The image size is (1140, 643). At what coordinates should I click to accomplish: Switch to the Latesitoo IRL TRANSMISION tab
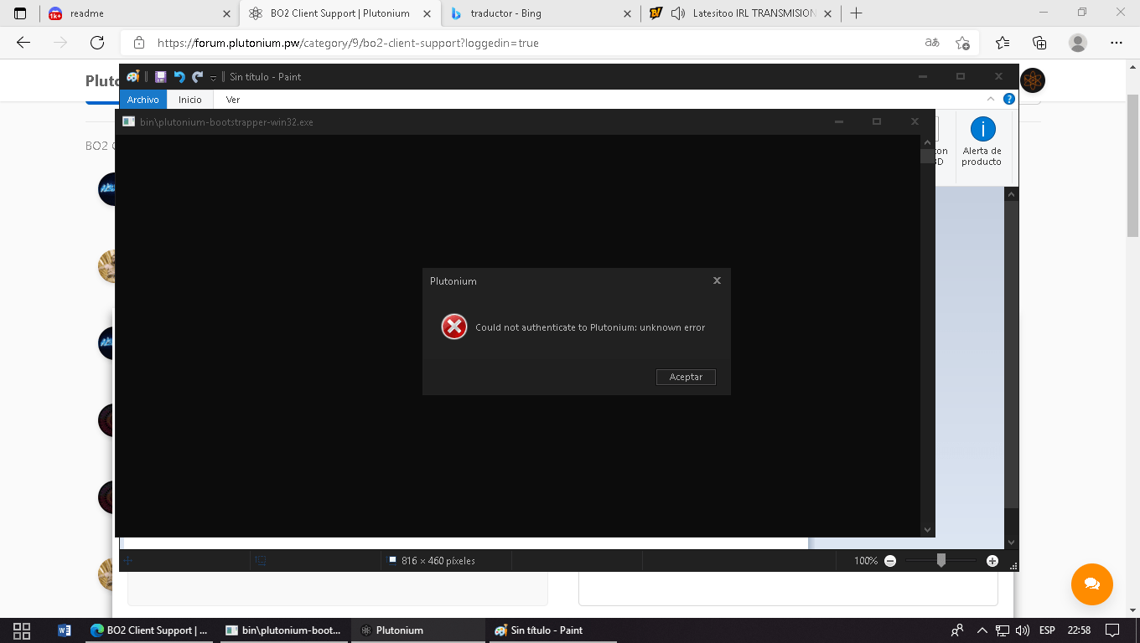pos(741,13)
